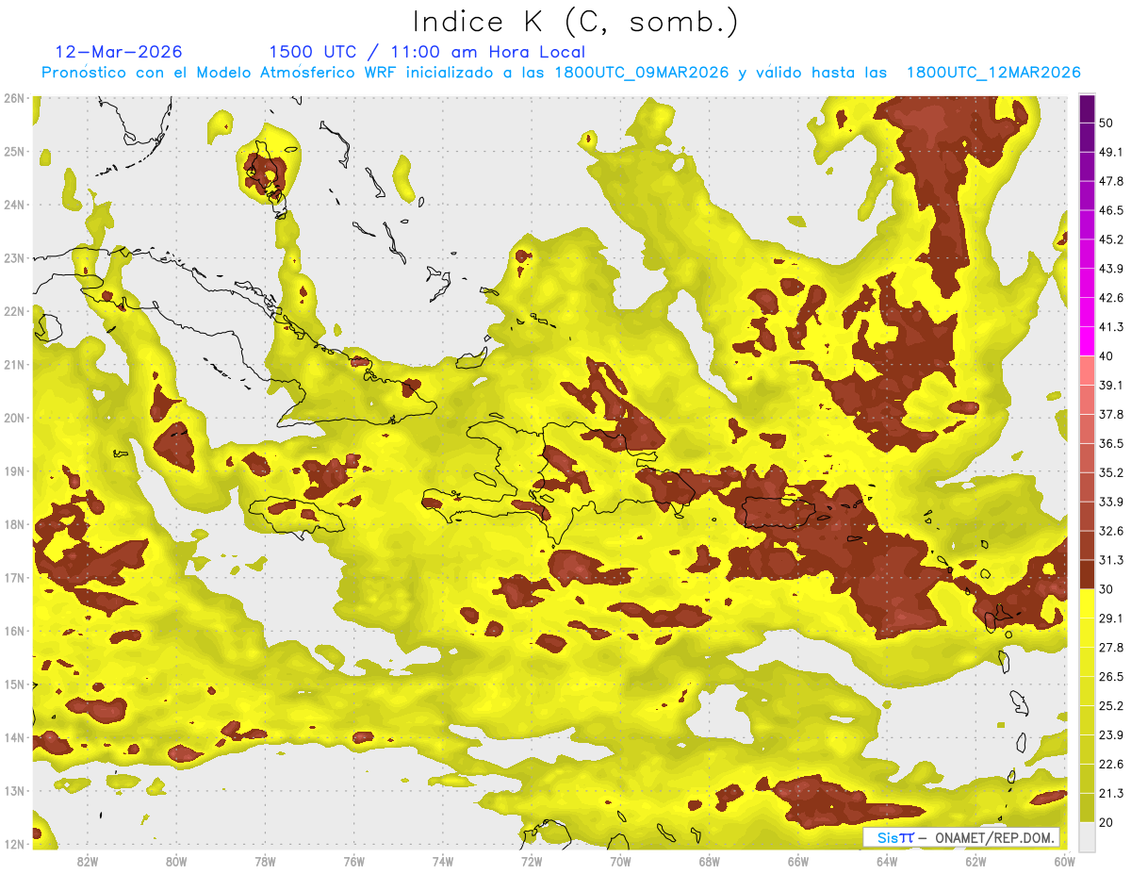
Task: Click the longitude label "66W"
Action: click(x=798, y=861)
